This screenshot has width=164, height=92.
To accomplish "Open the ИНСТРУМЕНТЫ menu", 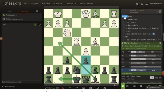I will pyautogui.click(x=86, y=3).
